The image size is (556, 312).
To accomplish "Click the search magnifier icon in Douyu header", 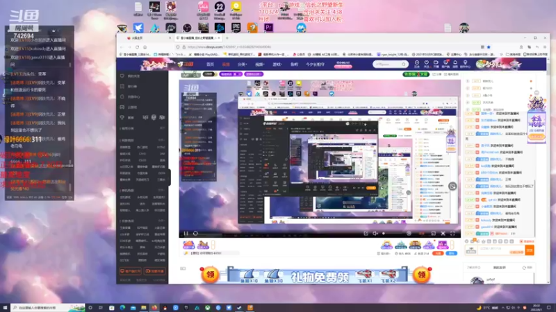I will pos(404,64).
